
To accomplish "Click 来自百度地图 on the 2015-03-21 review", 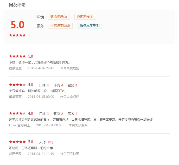I will [70, 154].
